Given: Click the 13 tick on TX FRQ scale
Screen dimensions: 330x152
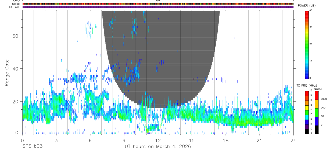Looking at the screenshot, I should [x=311, y=114].
